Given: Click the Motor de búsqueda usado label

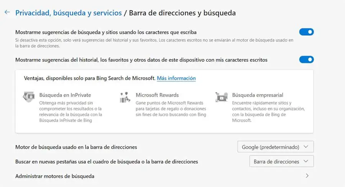Looking at the screenshot, I should point(76,147).
